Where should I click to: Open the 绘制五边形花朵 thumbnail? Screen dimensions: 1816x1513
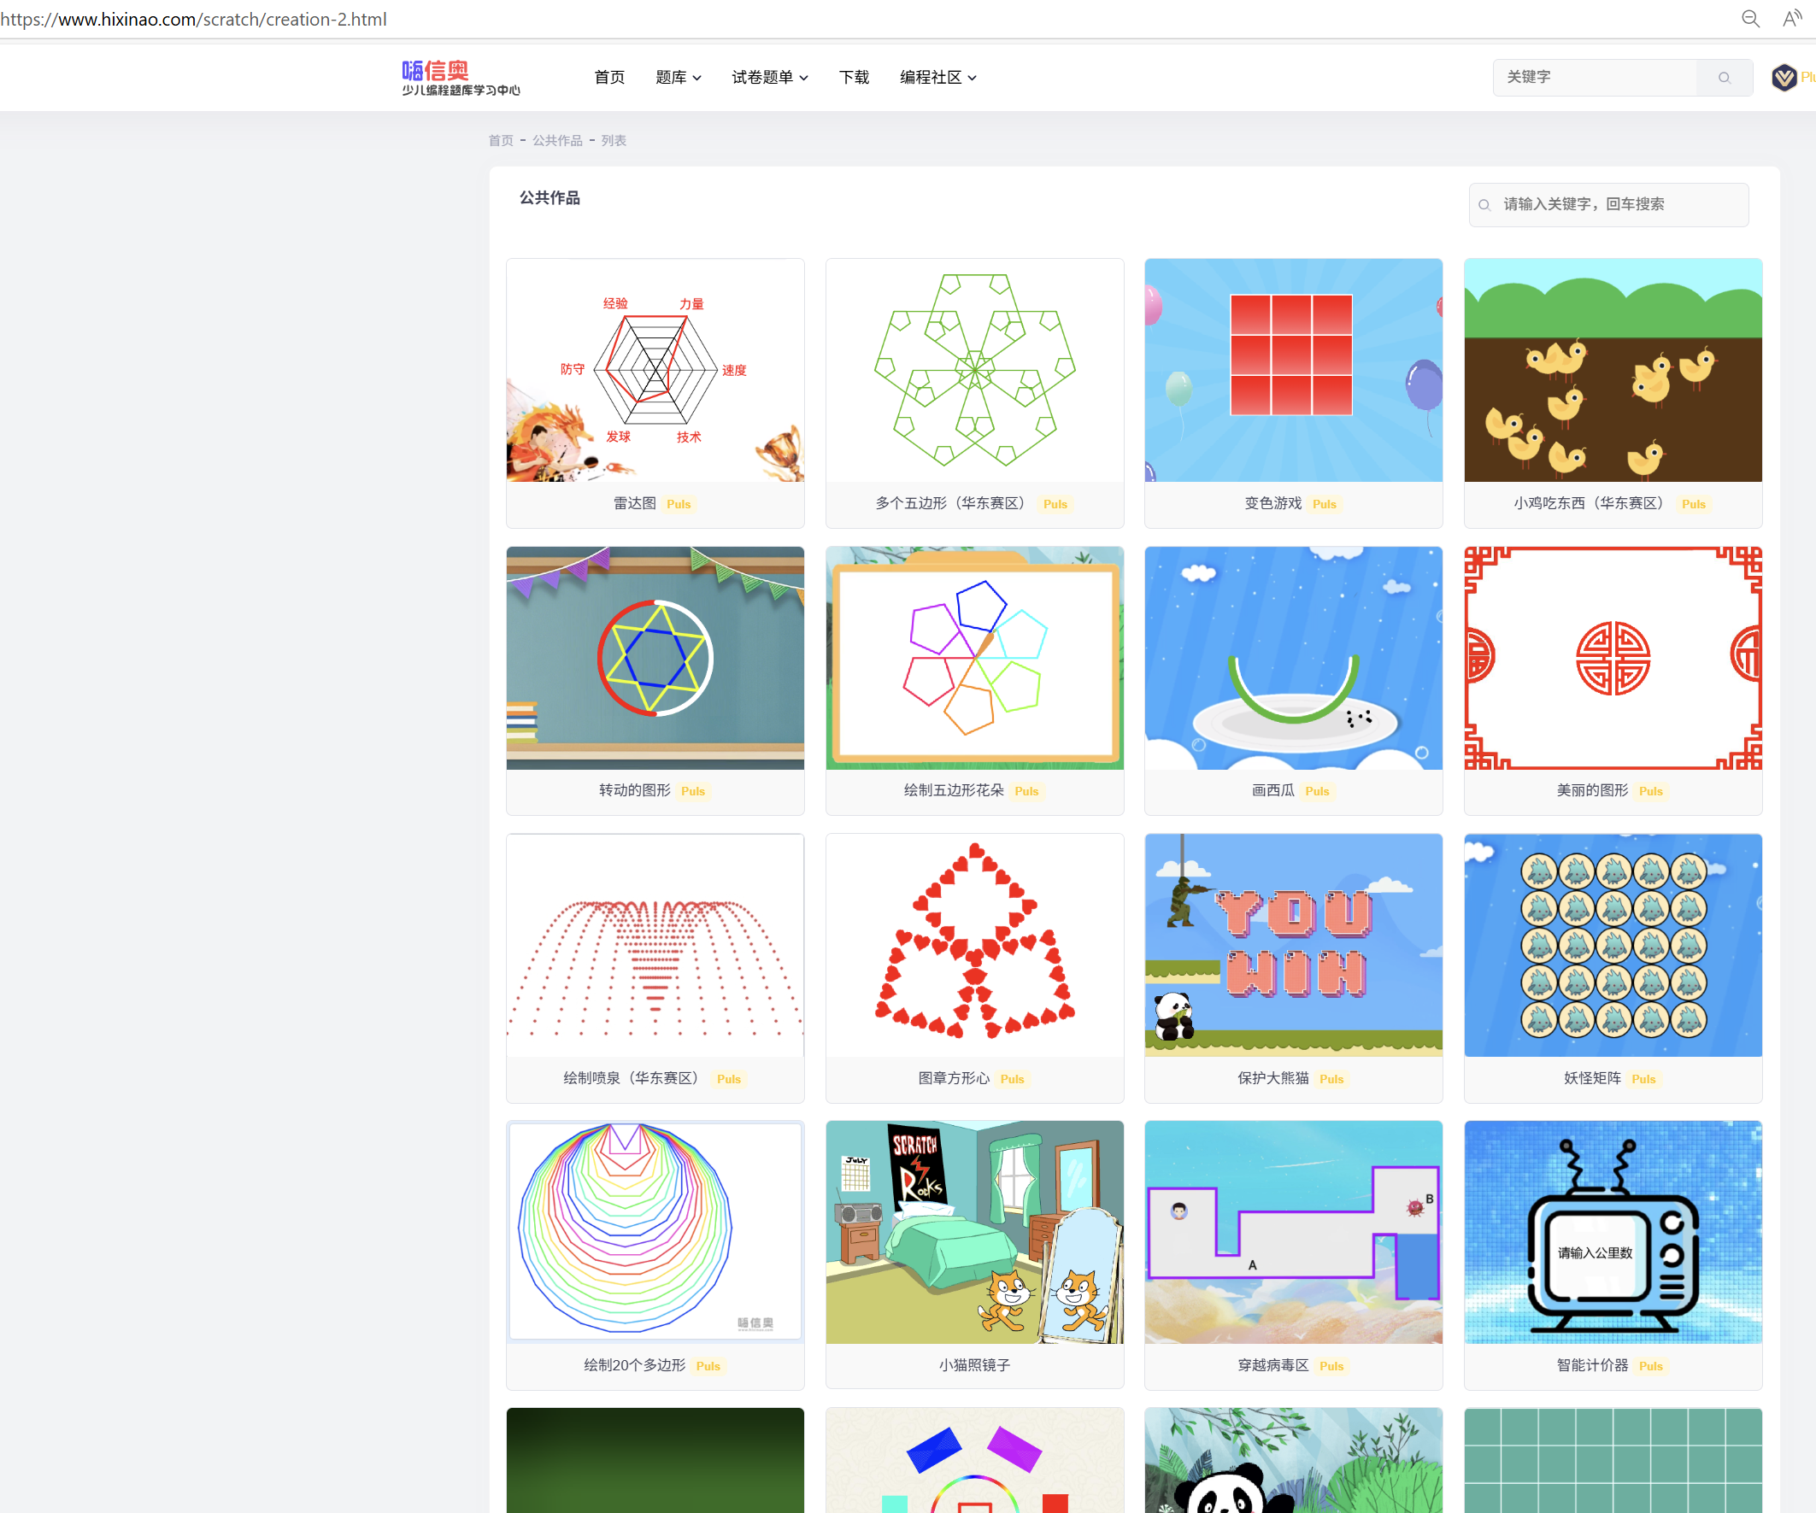973,658
